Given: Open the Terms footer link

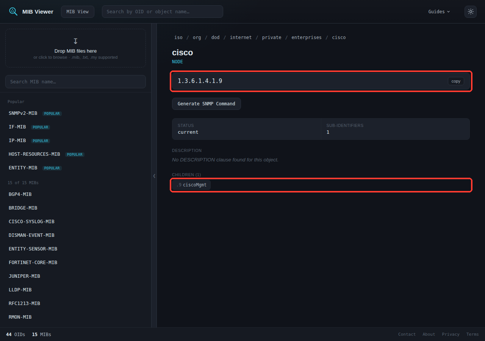Looking at the screenshot, I should click(x=472, y=334).
